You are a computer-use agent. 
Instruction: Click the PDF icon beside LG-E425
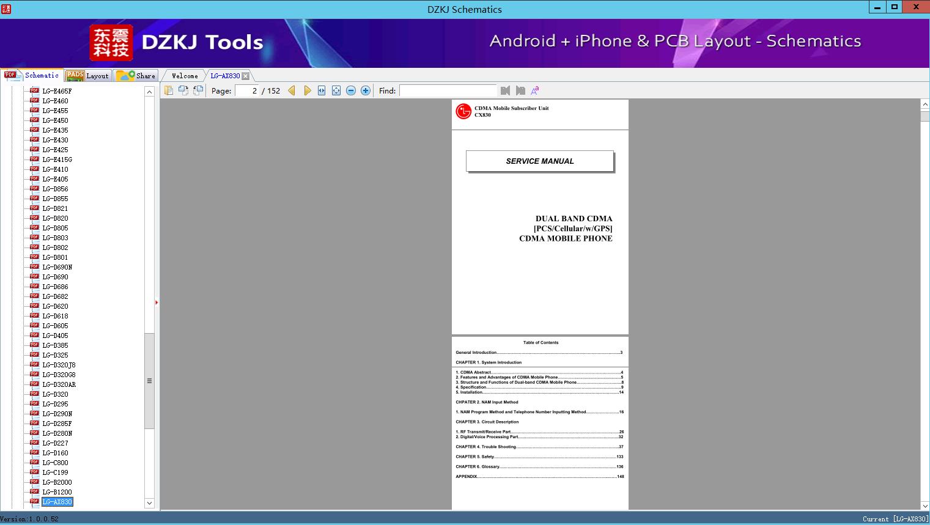[34, 149]
